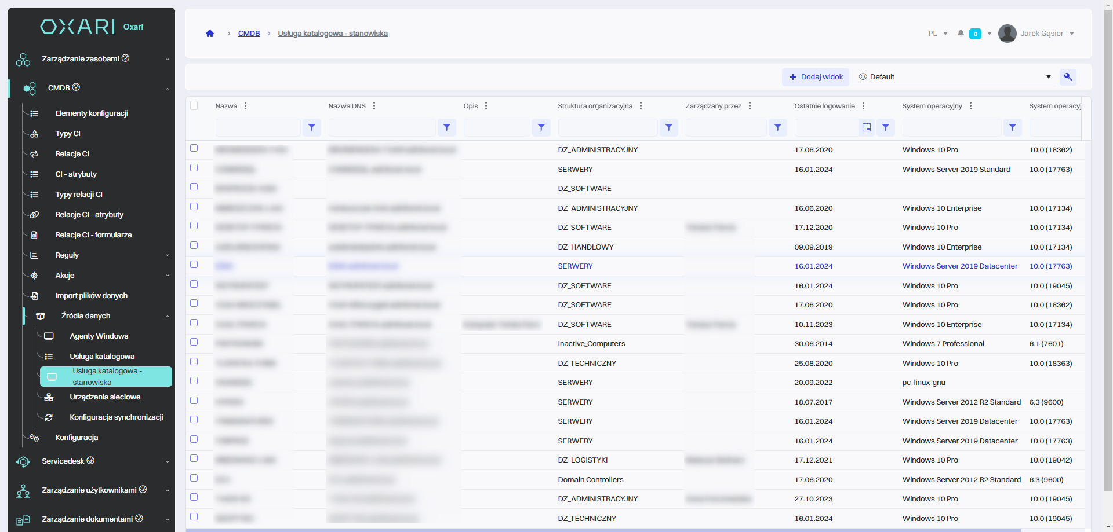Click the Nazwa filter input field
Viewport: 1113px width, 532px height.
258,127
